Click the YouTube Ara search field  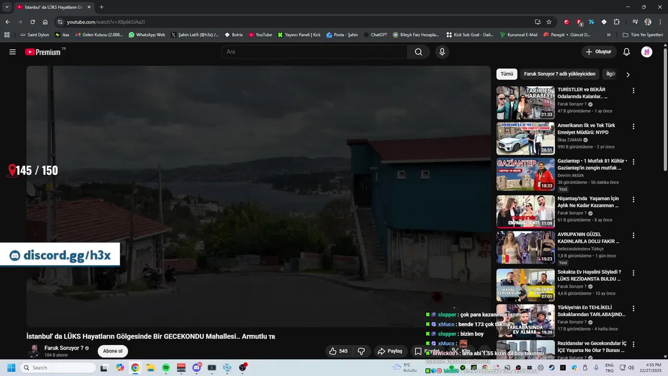click(314, 52)
